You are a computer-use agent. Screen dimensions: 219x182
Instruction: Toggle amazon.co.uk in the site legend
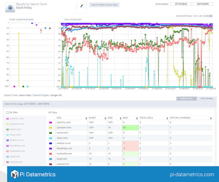(17, 140)
